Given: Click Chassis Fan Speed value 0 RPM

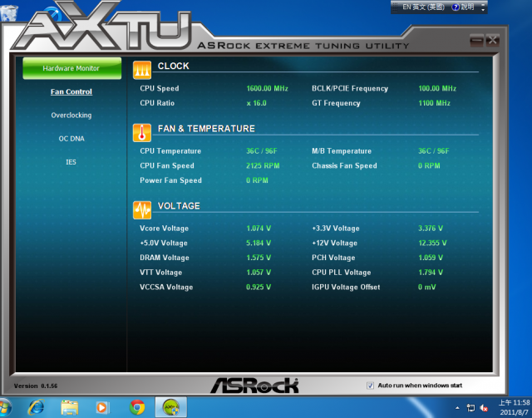Looking at the screenshot, I should (x=429, y=166).
